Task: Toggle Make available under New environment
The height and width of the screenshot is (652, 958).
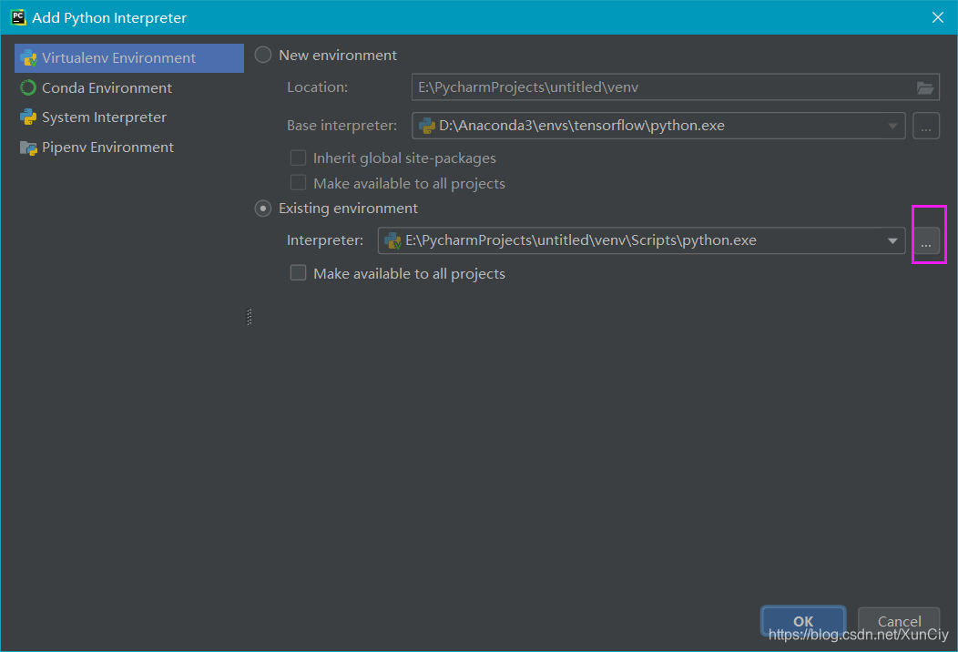Action: [298, 183]
